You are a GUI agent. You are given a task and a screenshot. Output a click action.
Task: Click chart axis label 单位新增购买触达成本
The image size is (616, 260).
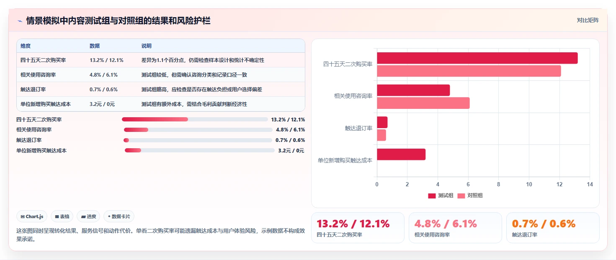[345, 160]
